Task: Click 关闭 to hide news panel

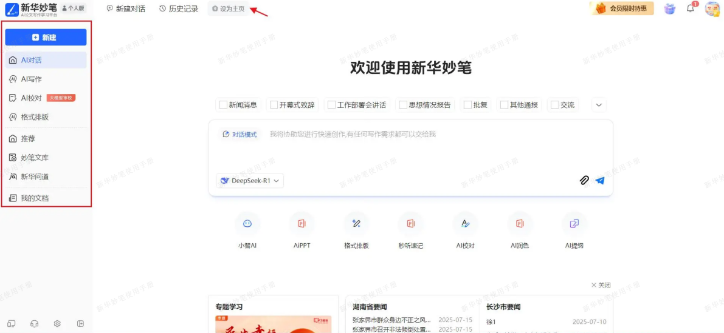Action: [601, 286]
